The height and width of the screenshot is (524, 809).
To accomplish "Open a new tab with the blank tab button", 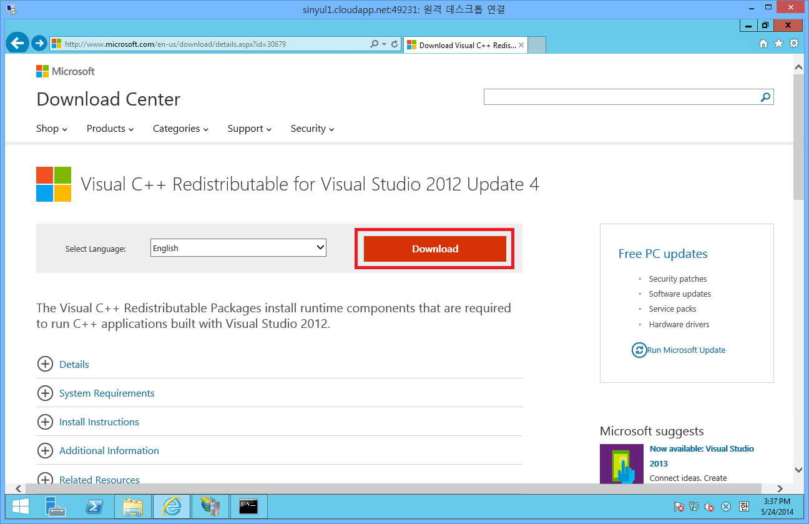I will (x=537, y=45).
